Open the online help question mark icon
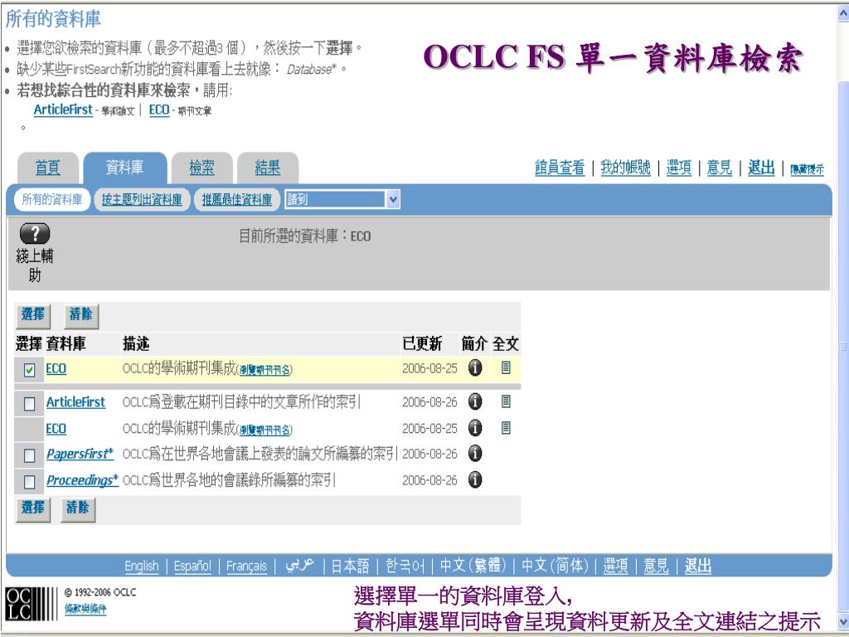849x637 pixels. (x=35, y=233)
